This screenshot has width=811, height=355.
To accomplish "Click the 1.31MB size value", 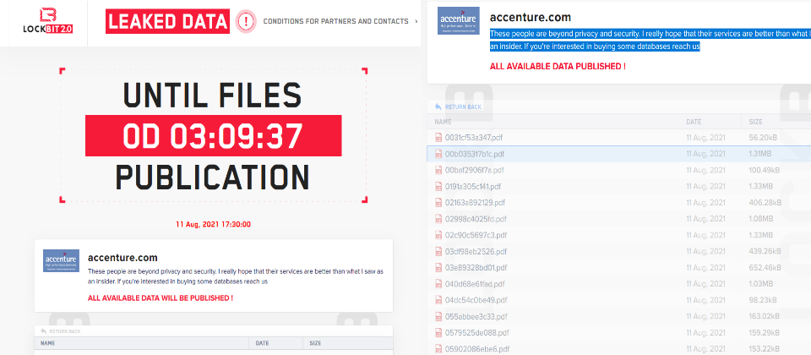I will (760, 154).
